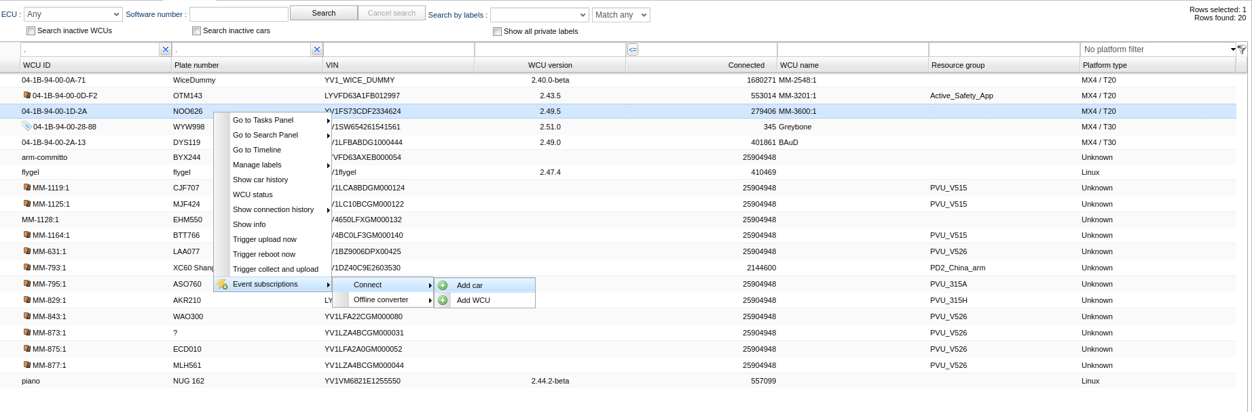Click the box icon next to MM-1119:1
The width and height of the screenshot is (1252, 412).
pyautogui.click(x=27, y=188)
